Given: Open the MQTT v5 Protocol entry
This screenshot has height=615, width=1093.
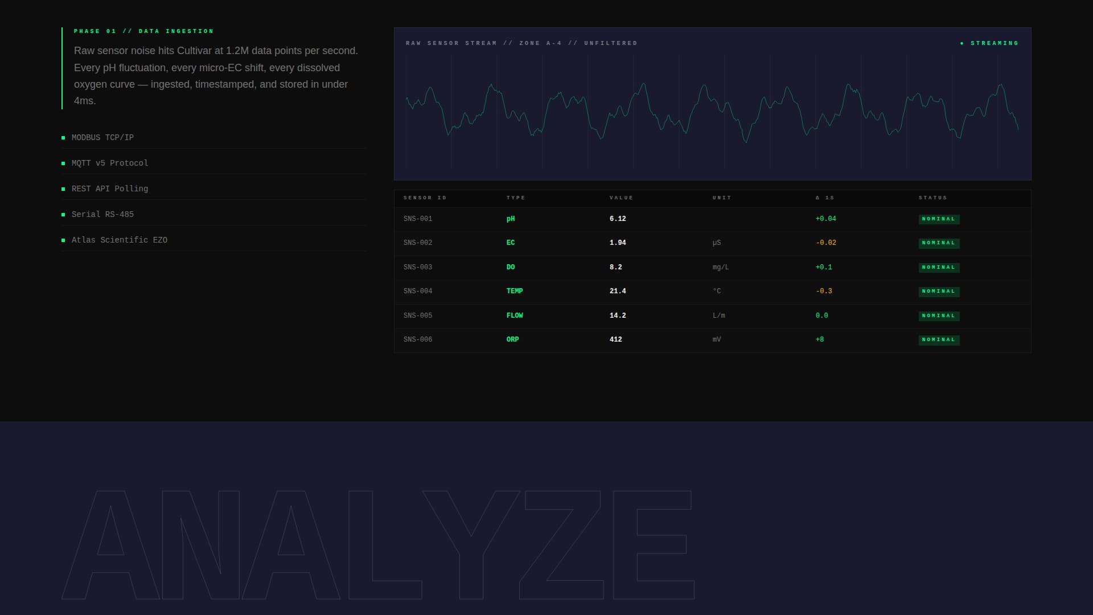Looking at the screenshot, I should click(109, 163).
